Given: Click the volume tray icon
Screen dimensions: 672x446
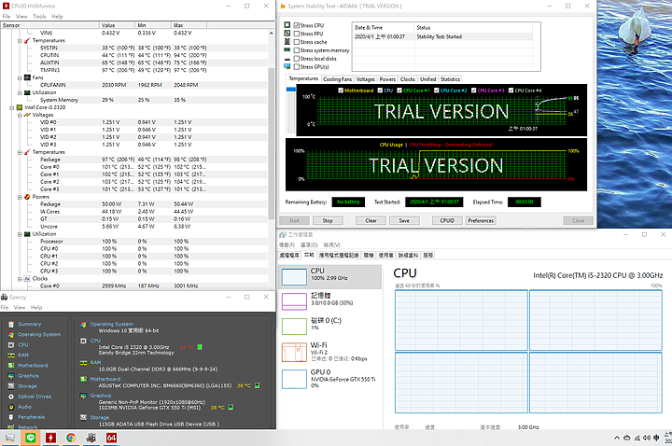Looking at the screenshot, I should (646, 438).
